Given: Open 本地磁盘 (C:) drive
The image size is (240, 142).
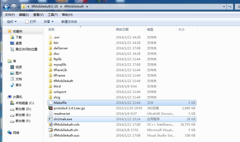Looking at the screenshot, I should coord(22,103).
